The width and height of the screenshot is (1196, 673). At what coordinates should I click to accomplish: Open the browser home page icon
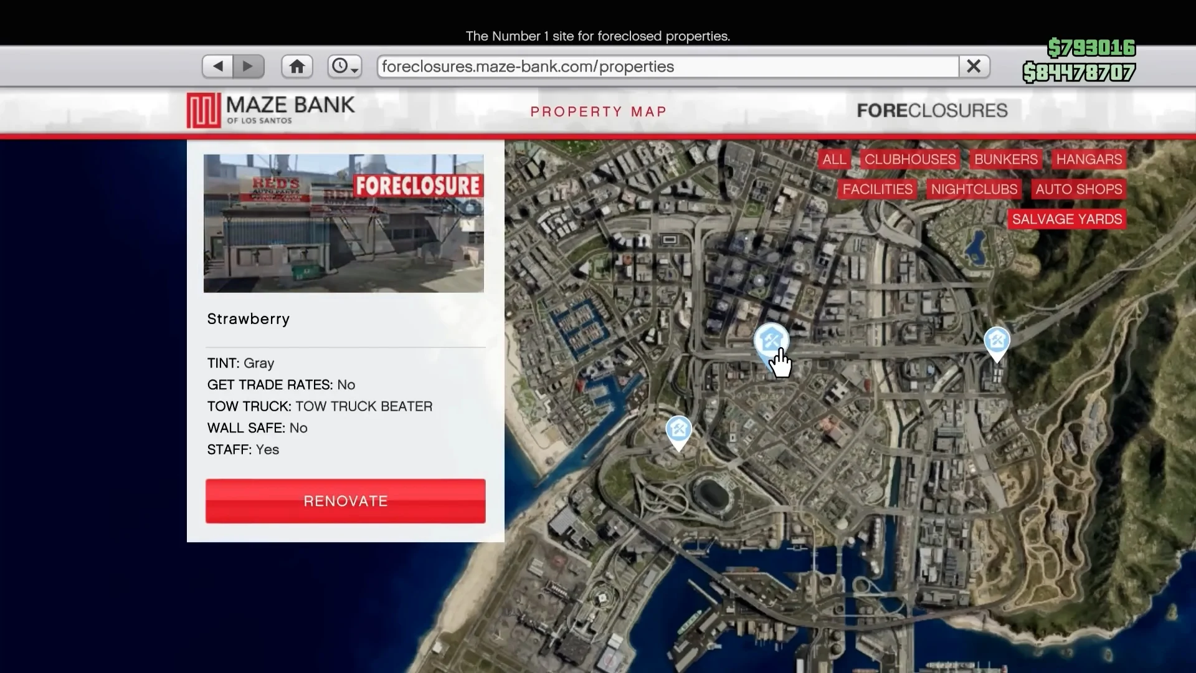tap(297, 66)
